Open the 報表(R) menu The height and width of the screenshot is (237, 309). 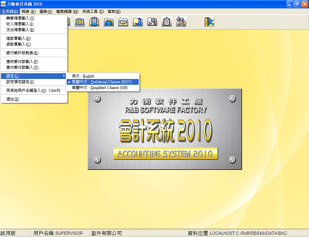click(29, 12)
